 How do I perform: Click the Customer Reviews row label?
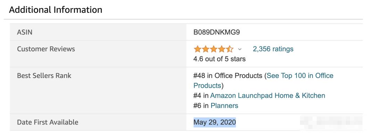pyautogui.click(x=46, y=49)
